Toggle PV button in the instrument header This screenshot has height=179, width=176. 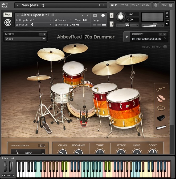pos(167,24)
